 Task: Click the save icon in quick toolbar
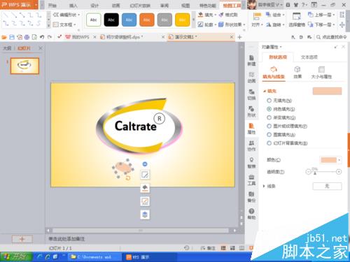coord(12,37)
